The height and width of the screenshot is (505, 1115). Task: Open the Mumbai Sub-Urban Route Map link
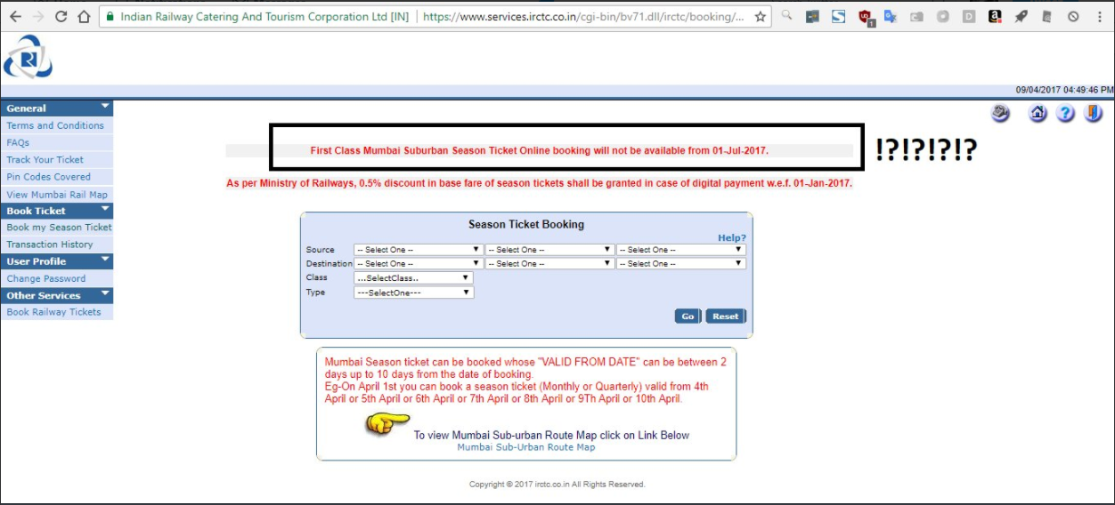pos(525,447)
